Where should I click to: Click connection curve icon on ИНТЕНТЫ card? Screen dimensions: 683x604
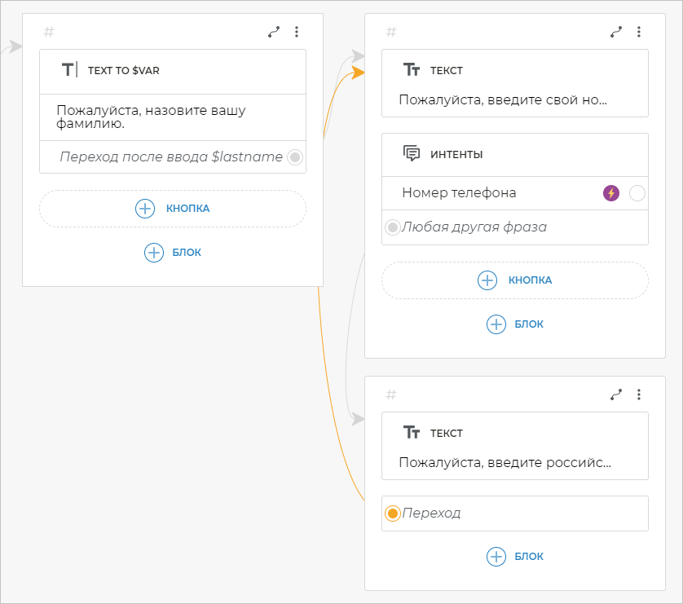[x=616, y=32]
